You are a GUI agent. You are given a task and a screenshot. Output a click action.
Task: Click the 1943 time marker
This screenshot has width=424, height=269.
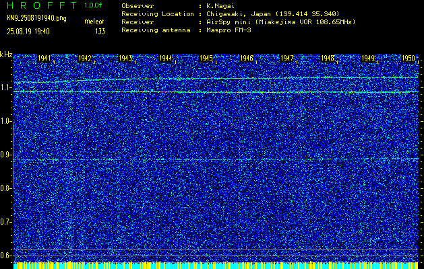(125, 59)
